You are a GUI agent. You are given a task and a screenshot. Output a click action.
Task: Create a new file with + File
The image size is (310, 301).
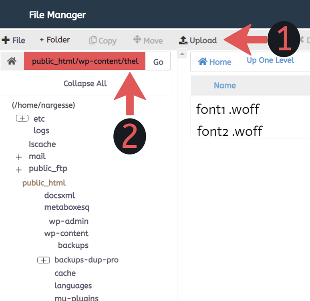click(x=14, y=40)
